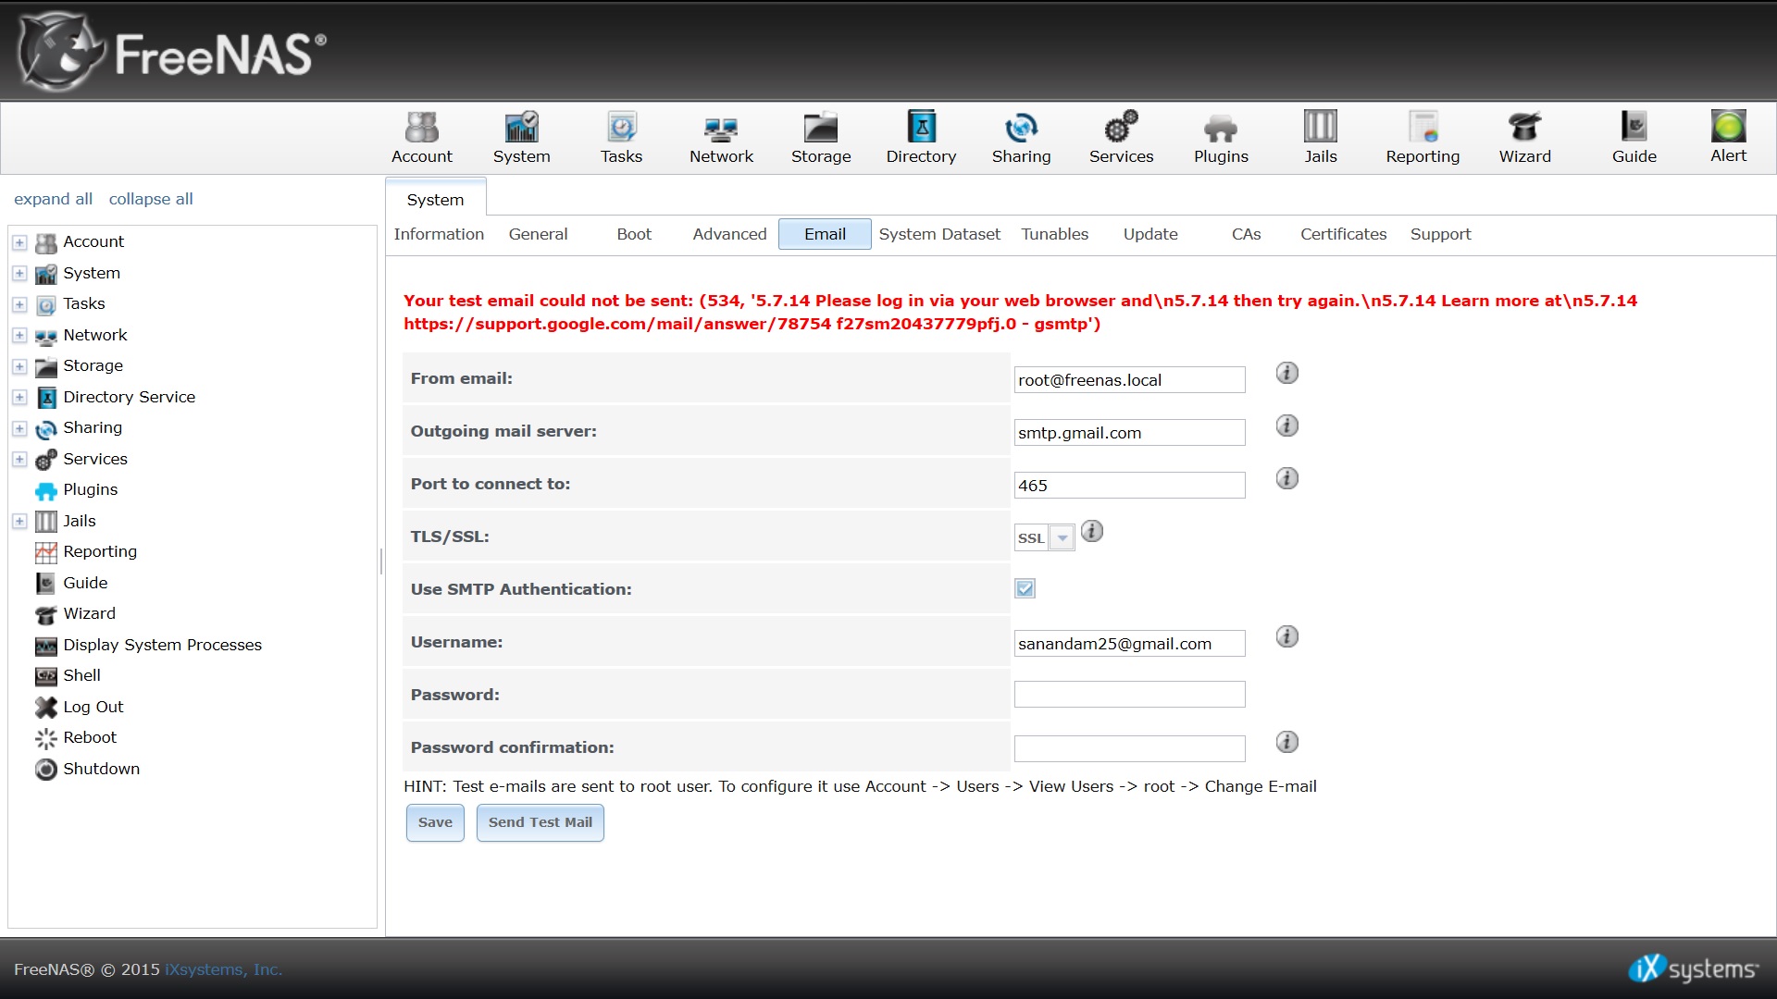
Task: Click the Username input field
Action: point(1129,643)
